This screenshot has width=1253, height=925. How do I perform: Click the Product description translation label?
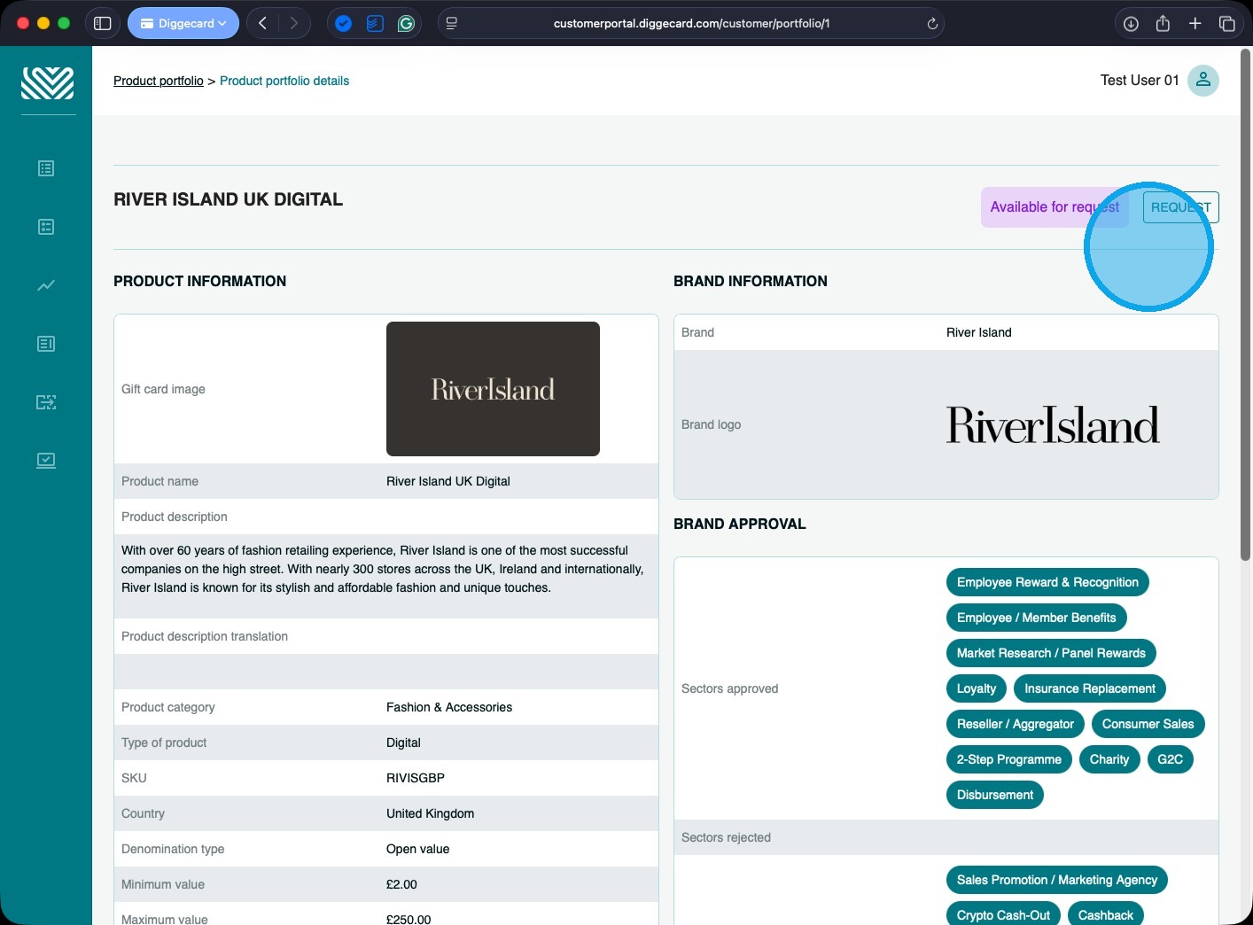(x=205, y=636)
